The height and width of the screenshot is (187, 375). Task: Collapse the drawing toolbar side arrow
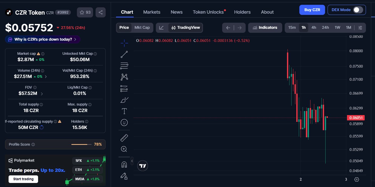(x=132, y=161)
